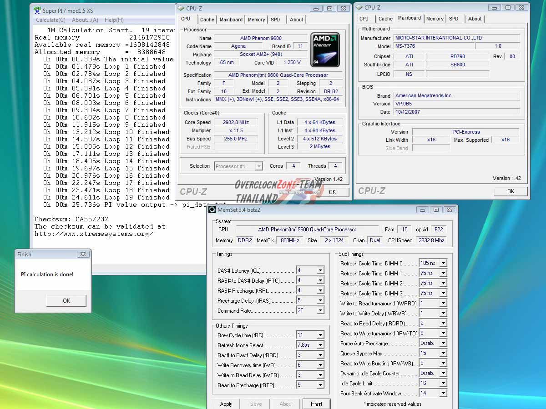Select Cache tab in right CPU-Z window
The image size is (546, 409).
385,19
